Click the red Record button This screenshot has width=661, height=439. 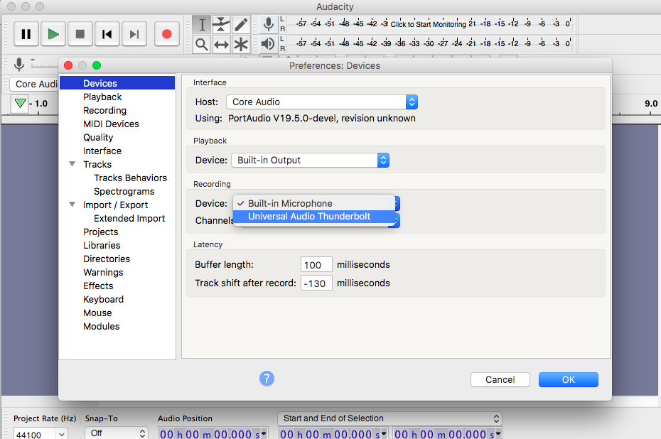[x=167, y=33]
